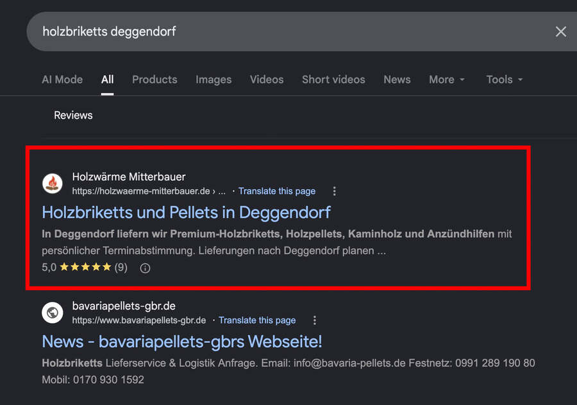Click the Holzwärme Mitterbauer flame favicon

[x=53, y=183]
